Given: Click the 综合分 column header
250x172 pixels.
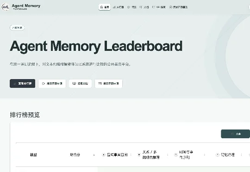Looking at the screenshot, I should pos(75,154).
